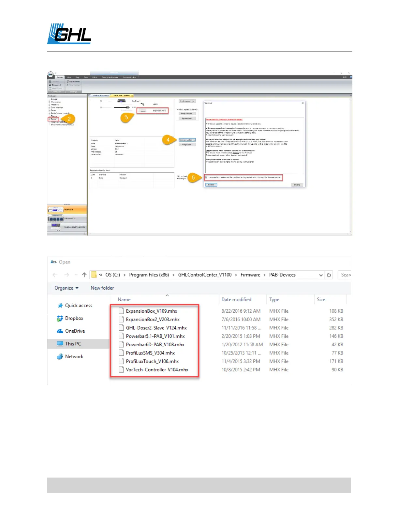This screenshot has height=516, width=399.
Task: Go up one folder level
Action: 84,275
